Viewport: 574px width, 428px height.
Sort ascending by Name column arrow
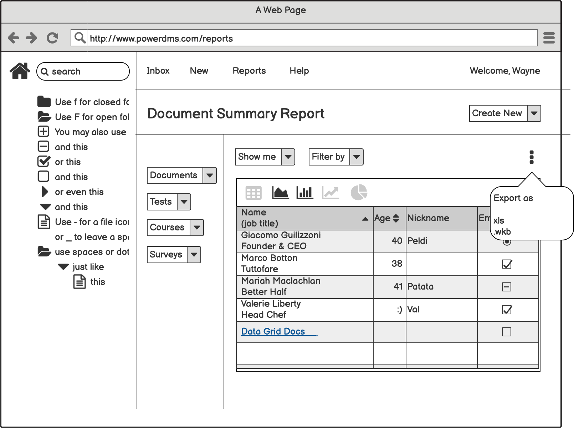[365, 219]
